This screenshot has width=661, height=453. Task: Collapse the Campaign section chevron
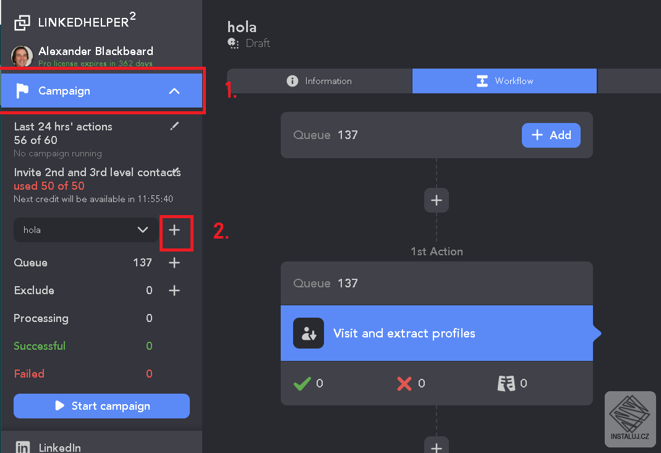point(174,90)
